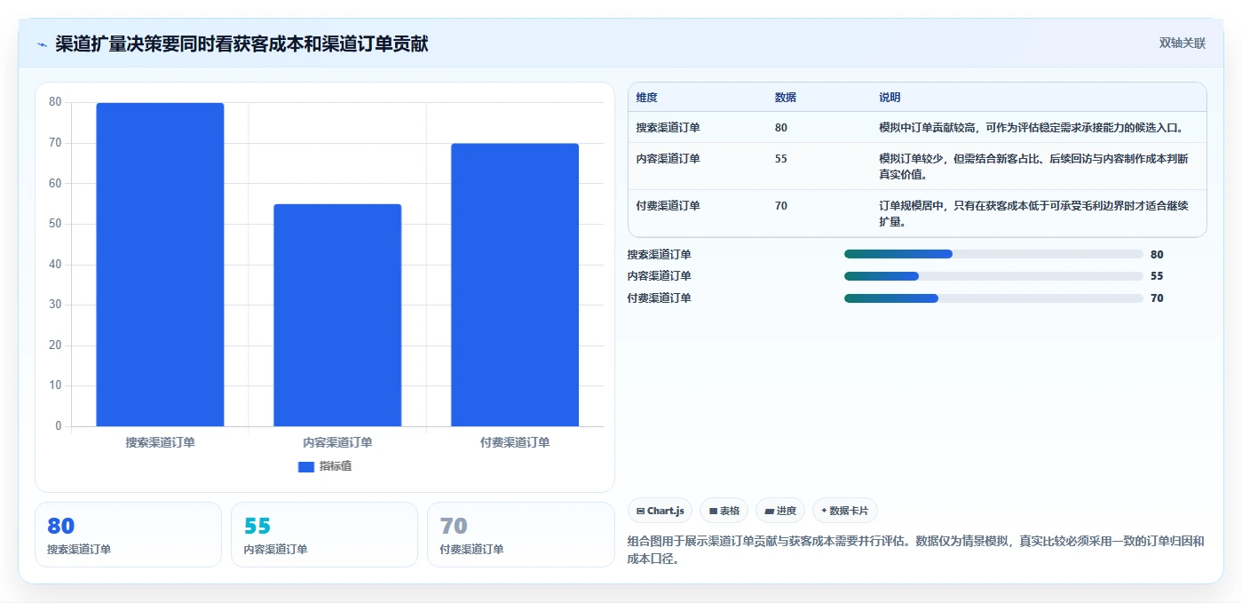Select the 进度 tag chip
1242x603 pixels.
[x=780, y=511]
